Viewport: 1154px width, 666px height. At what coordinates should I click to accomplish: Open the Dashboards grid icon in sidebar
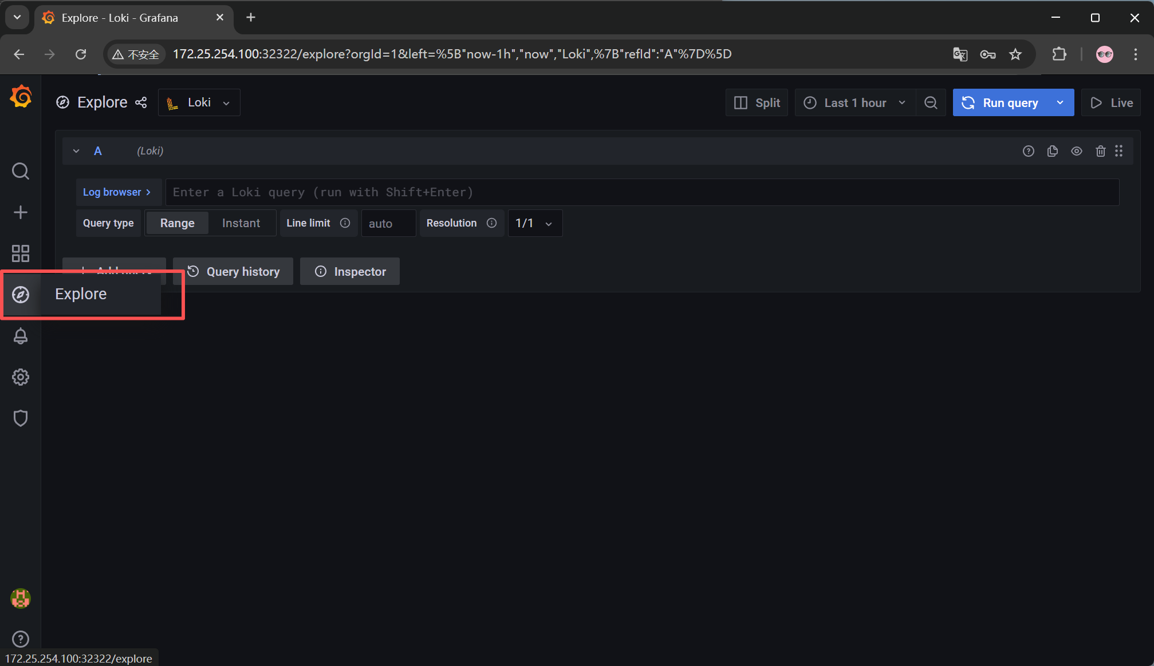[x=21, y=253]
